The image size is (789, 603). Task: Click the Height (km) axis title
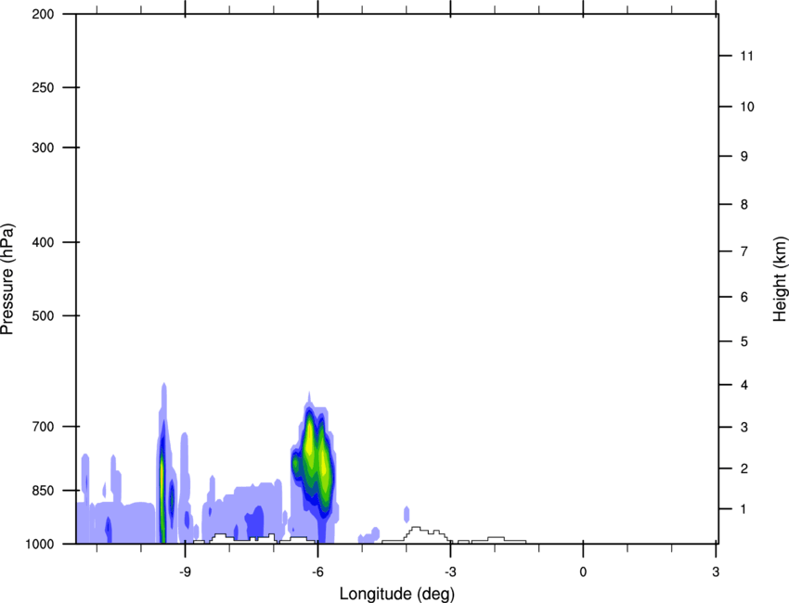pyautogui.click(x=780, y=279)
